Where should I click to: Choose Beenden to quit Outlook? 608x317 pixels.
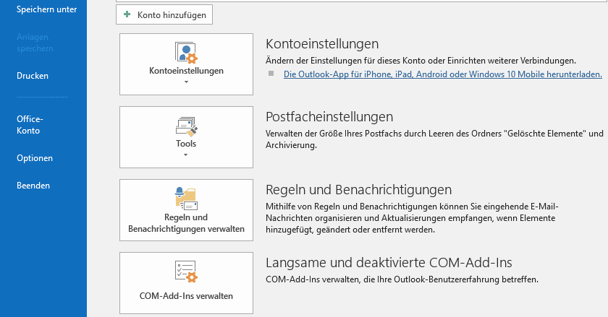pos(33,186)
